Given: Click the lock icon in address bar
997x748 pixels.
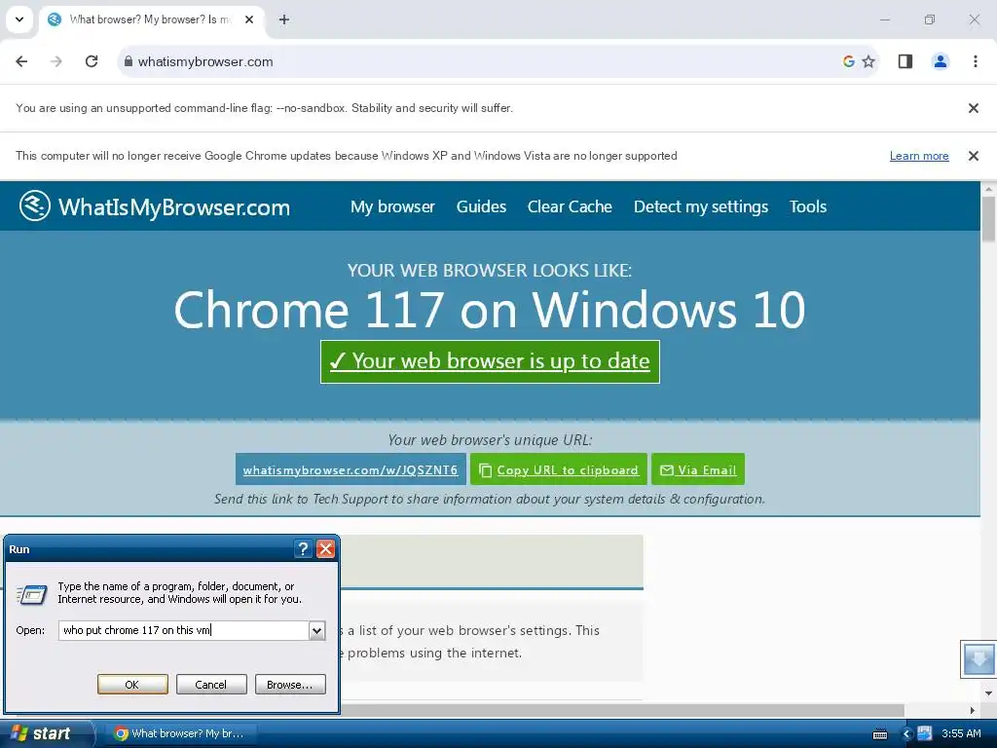Looking at the screenshot, I should tap(129, 61).
